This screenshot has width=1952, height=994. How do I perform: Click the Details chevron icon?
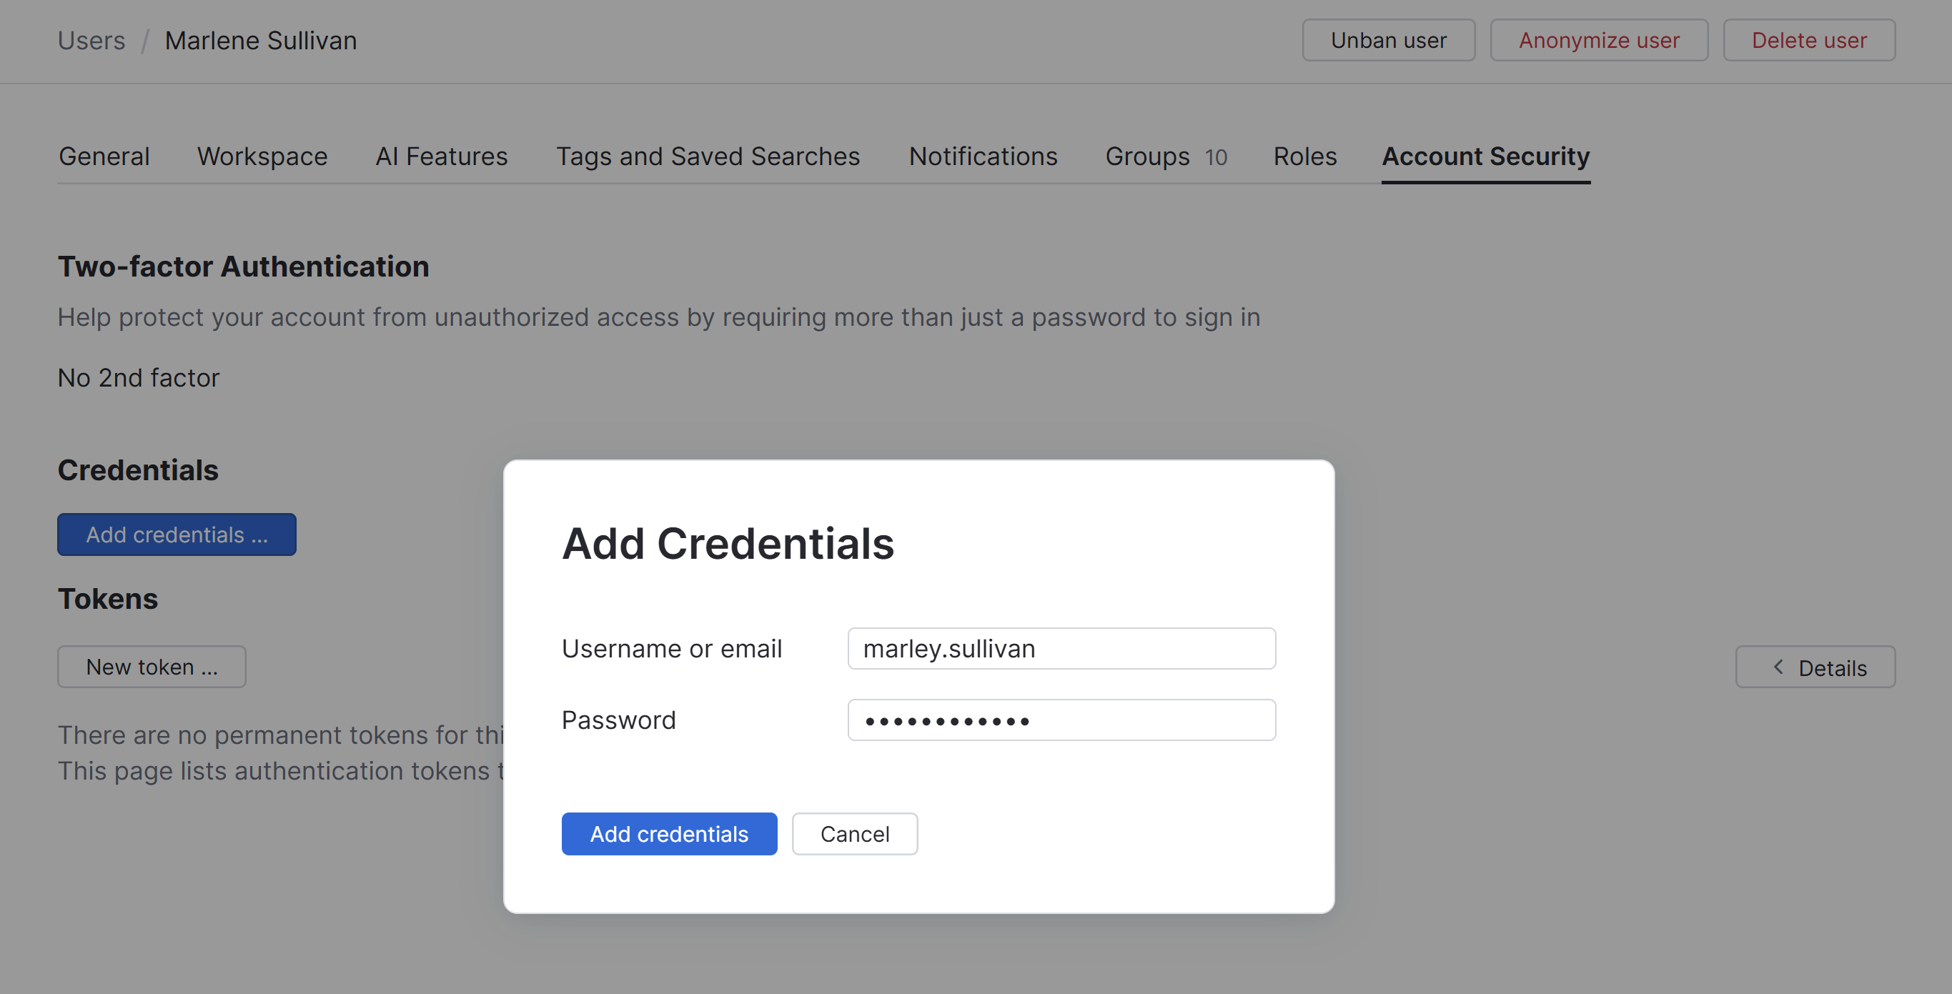[1778, 667]
